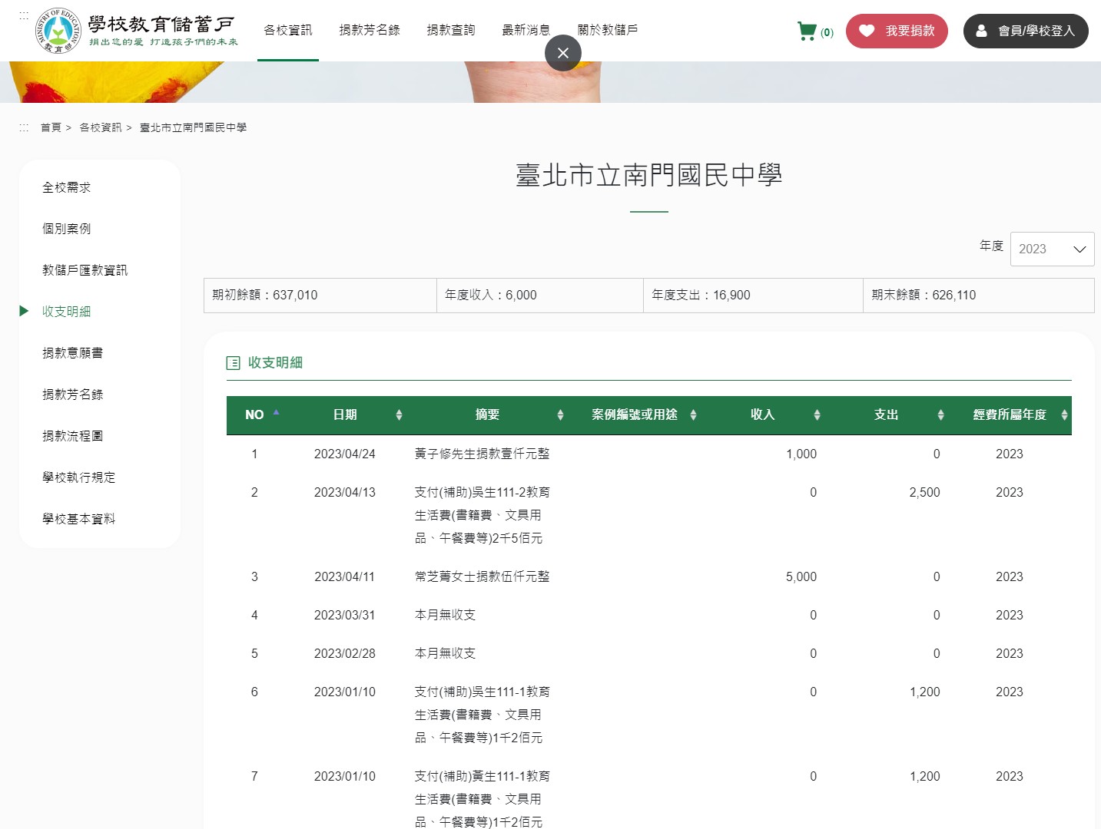Open 捐款意願書 in the sidebar
This screenshot has width=1101, height=829.
click(x=73, y=353)
